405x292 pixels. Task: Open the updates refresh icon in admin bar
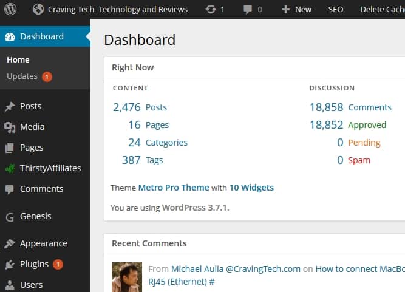click(x=211, y=9)
